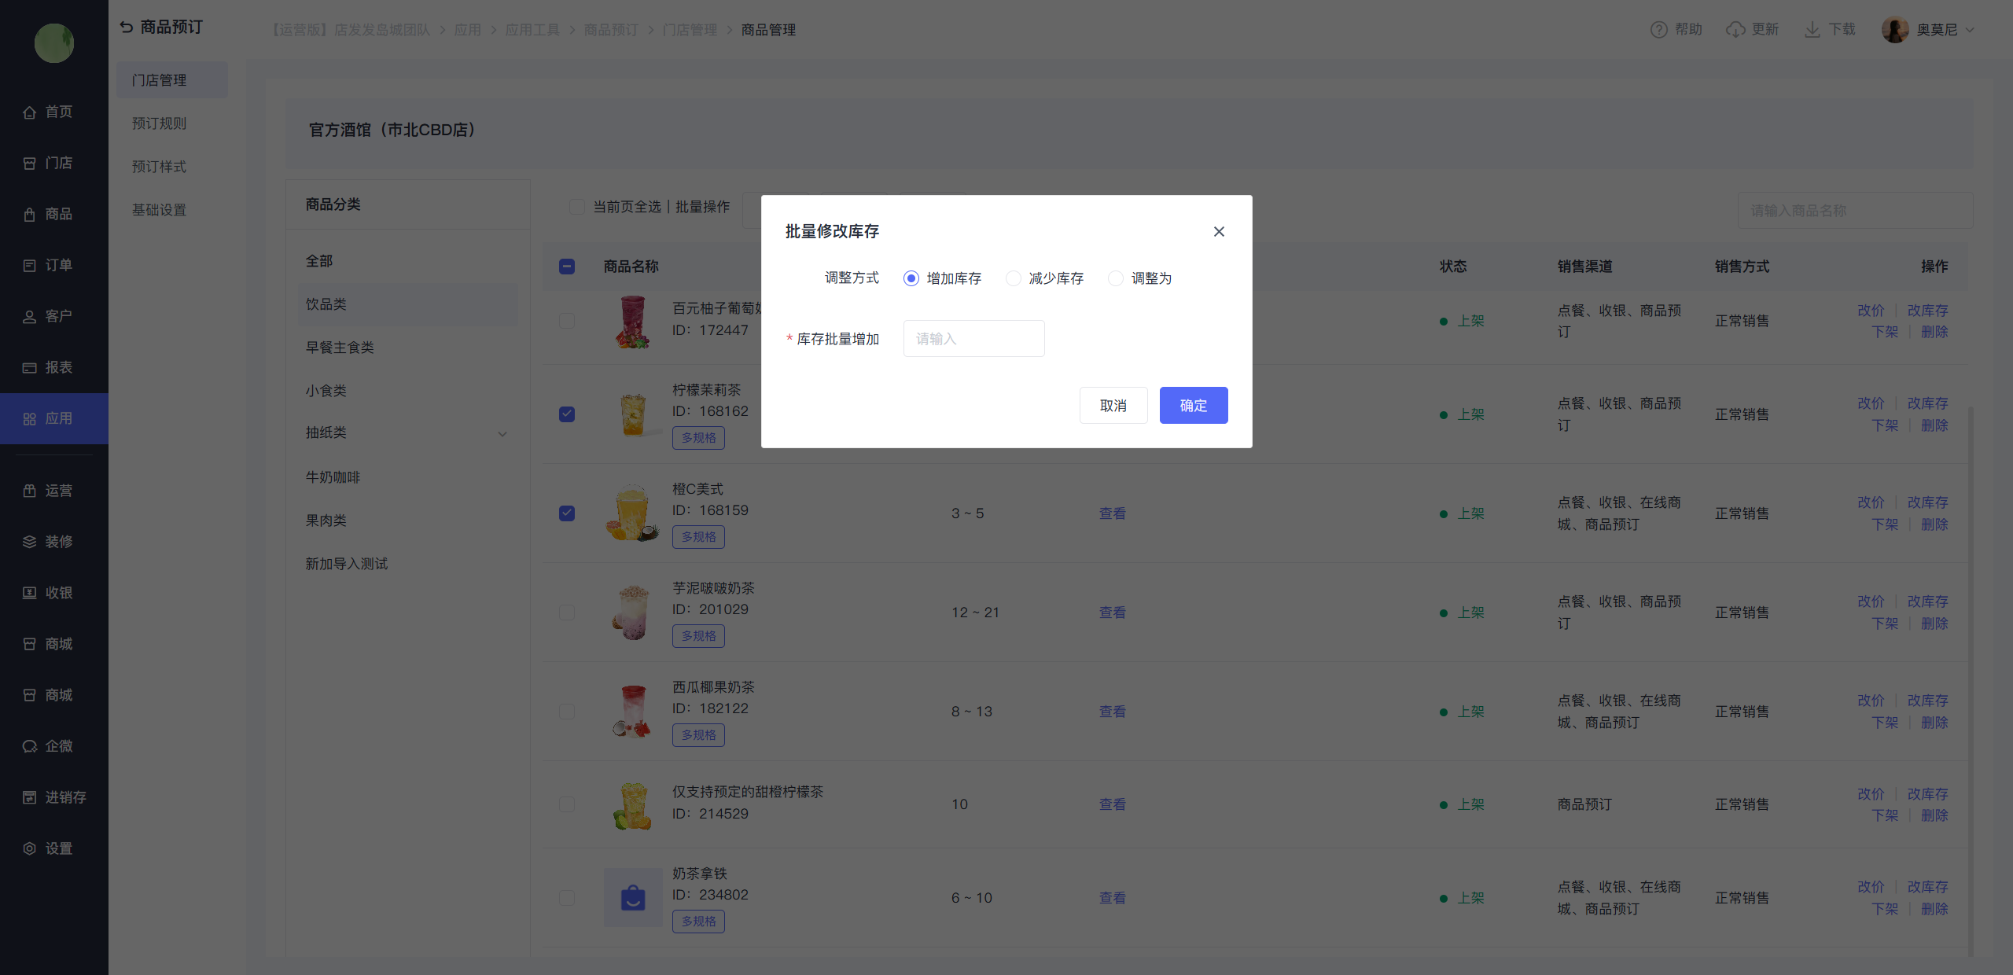Click the 确定 confirm button
The image size is (2013, 975).
click(x=1193, y=406)
